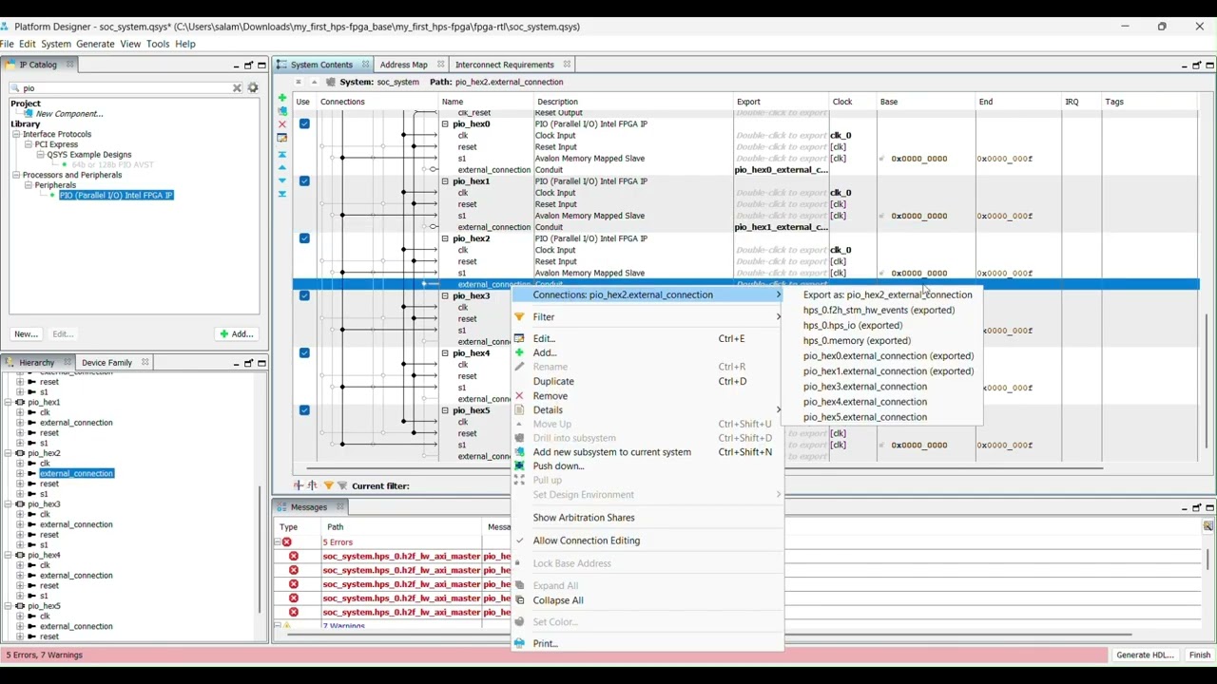The image size is (1217, 684).
Task: Click the up-one-level arrow beside System path
Action: click(x=314, y=82)
